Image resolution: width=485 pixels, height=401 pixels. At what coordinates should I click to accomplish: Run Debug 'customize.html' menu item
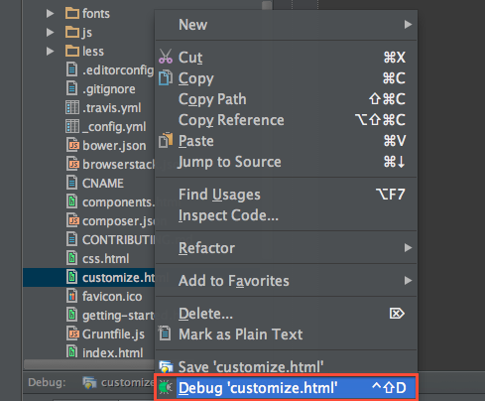click(x=286, y=387)
